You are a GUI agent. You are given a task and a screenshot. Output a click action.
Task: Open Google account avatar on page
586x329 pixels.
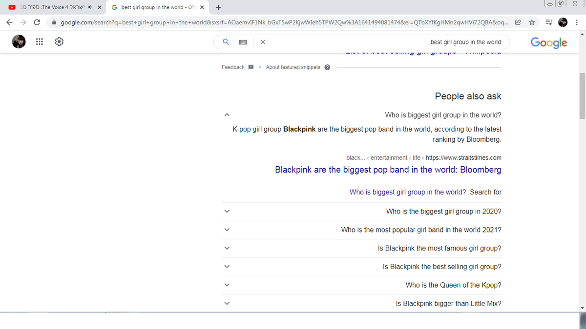[19, 42]
